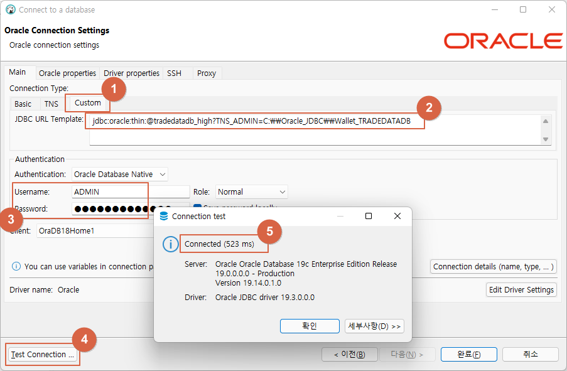Click the Oracle logo
Image resolution: width=567 pixels, height=371 pixels.
coord(503,41)
